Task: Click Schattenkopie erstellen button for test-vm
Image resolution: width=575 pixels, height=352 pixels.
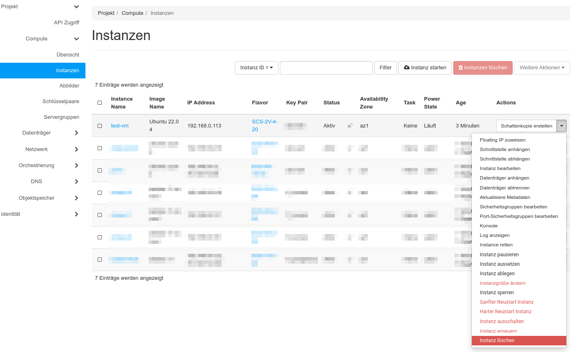Action: [526, 126]
